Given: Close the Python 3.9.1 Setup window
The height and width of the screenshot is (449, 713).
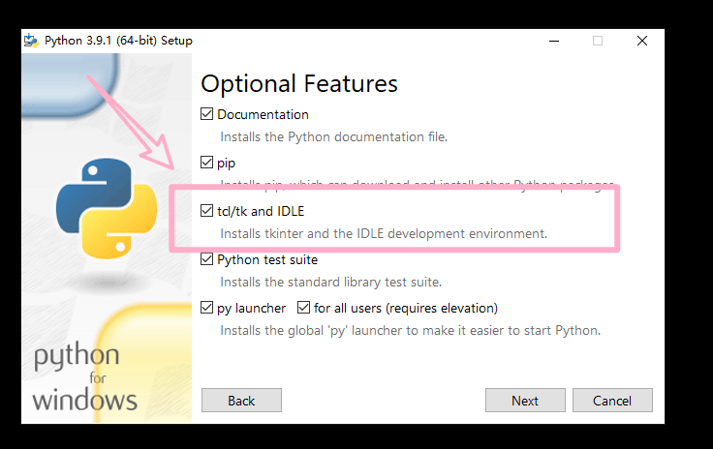Looking at the screenshot, I should 642,41.
